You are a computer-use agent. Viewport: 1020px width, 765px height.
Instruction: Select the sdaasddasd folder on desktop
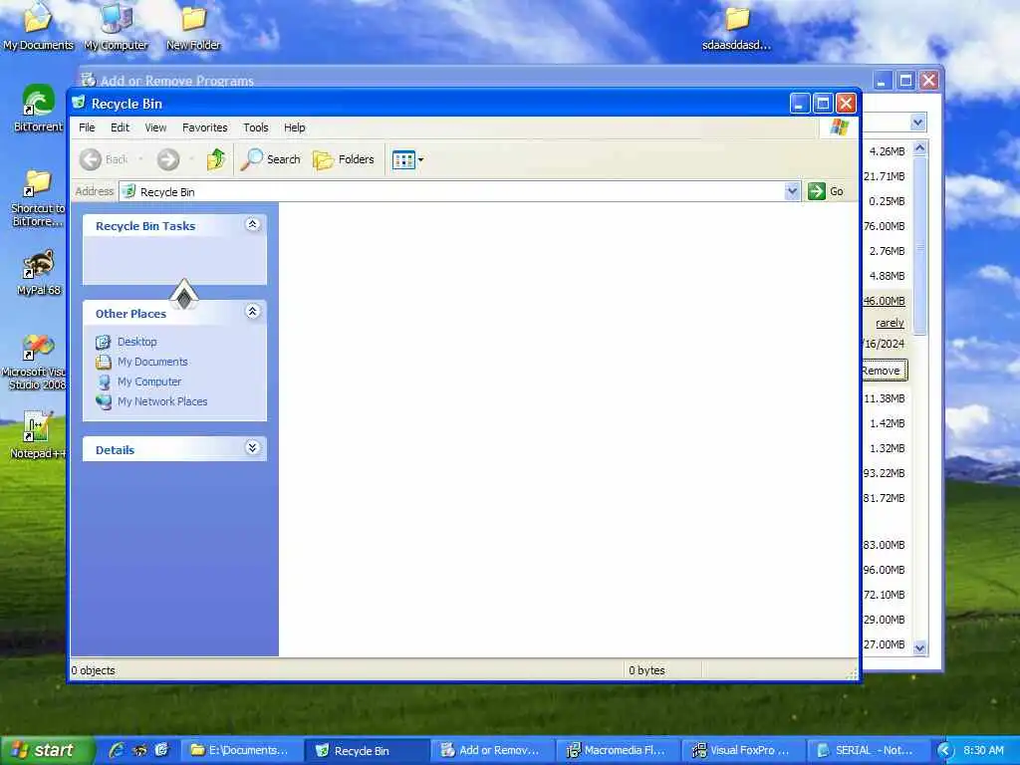coord(737,27)
